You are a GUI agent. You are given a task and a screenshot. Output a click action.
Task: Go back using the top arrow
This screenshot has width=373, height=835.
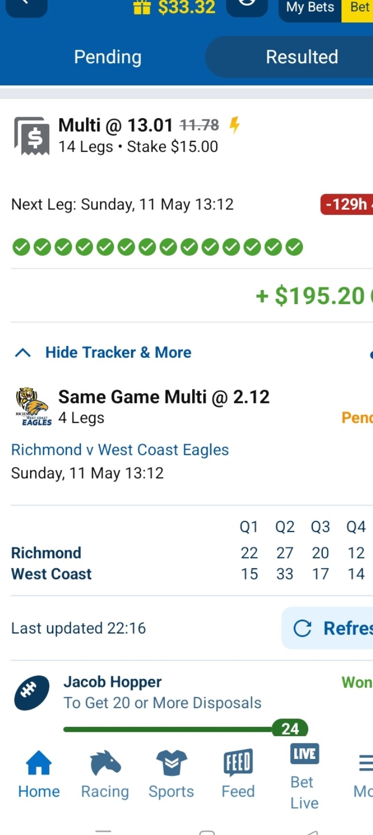(27, 6)
